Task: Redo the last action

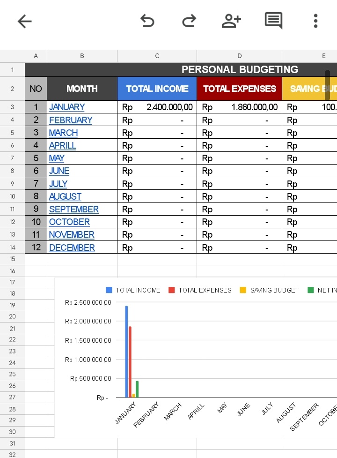Action: click(189, 21)
